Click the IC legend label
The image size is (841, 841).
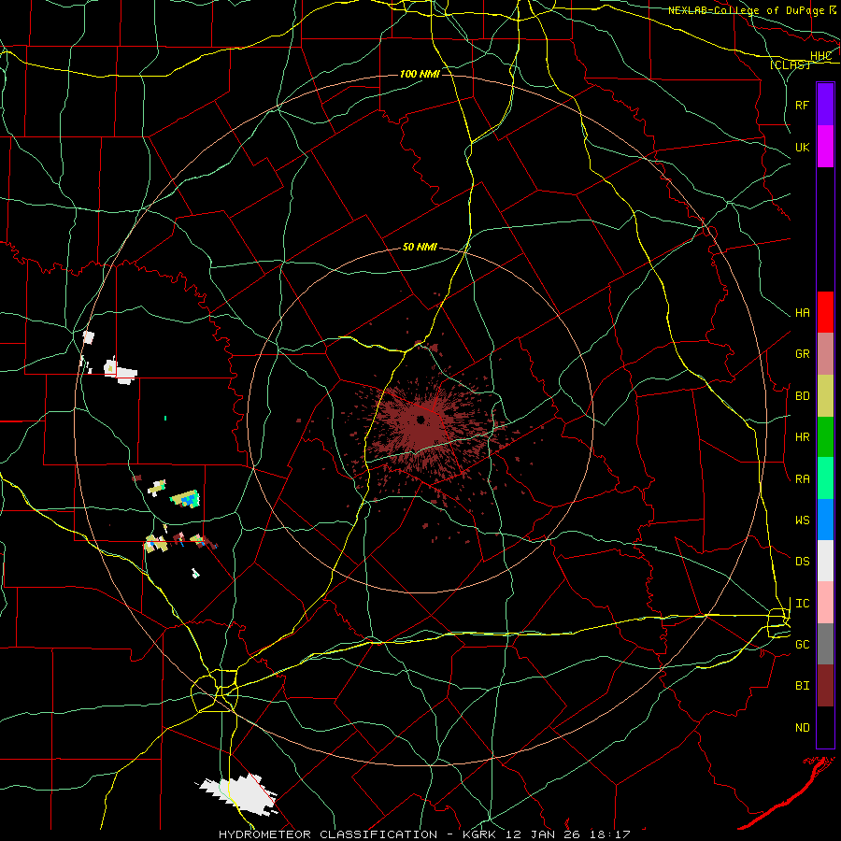[802, 604]
